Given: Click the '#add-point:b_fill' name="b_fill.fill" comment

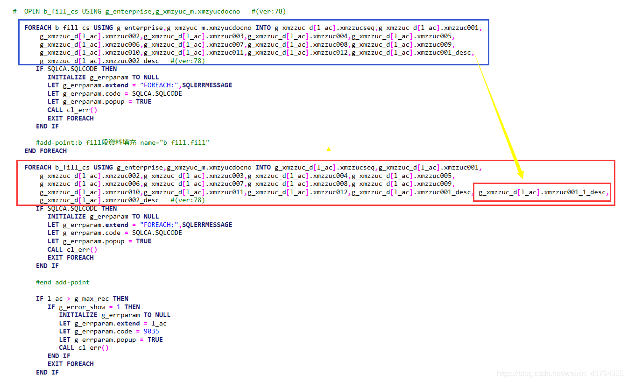Looking at the screenshot, I should pos(123,142).
